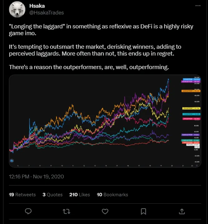View the 210 Likes list
Viewport: 208px width, 224px height.
coord(80,195)
